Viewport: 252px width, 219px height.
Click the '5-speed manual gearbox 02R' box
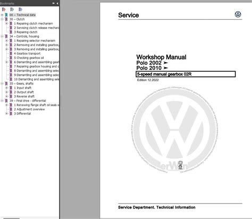point(186,74)
